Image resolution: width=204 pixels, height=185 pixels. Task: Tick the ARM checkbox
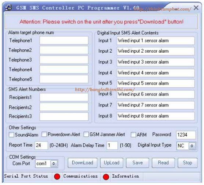(133, 135)
